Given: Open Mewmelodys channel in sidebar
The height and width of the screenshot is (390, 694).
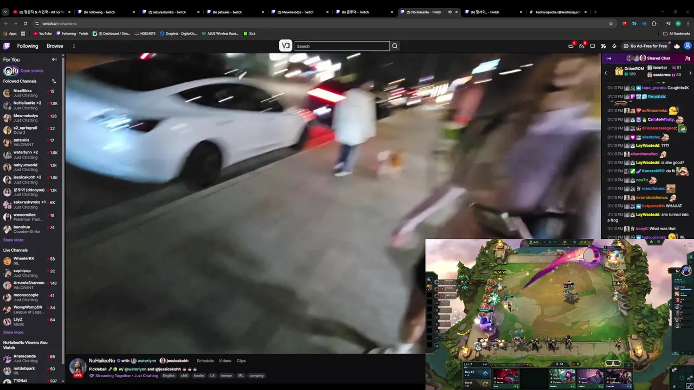Looking at the screenshot, I should click(31, 118).
